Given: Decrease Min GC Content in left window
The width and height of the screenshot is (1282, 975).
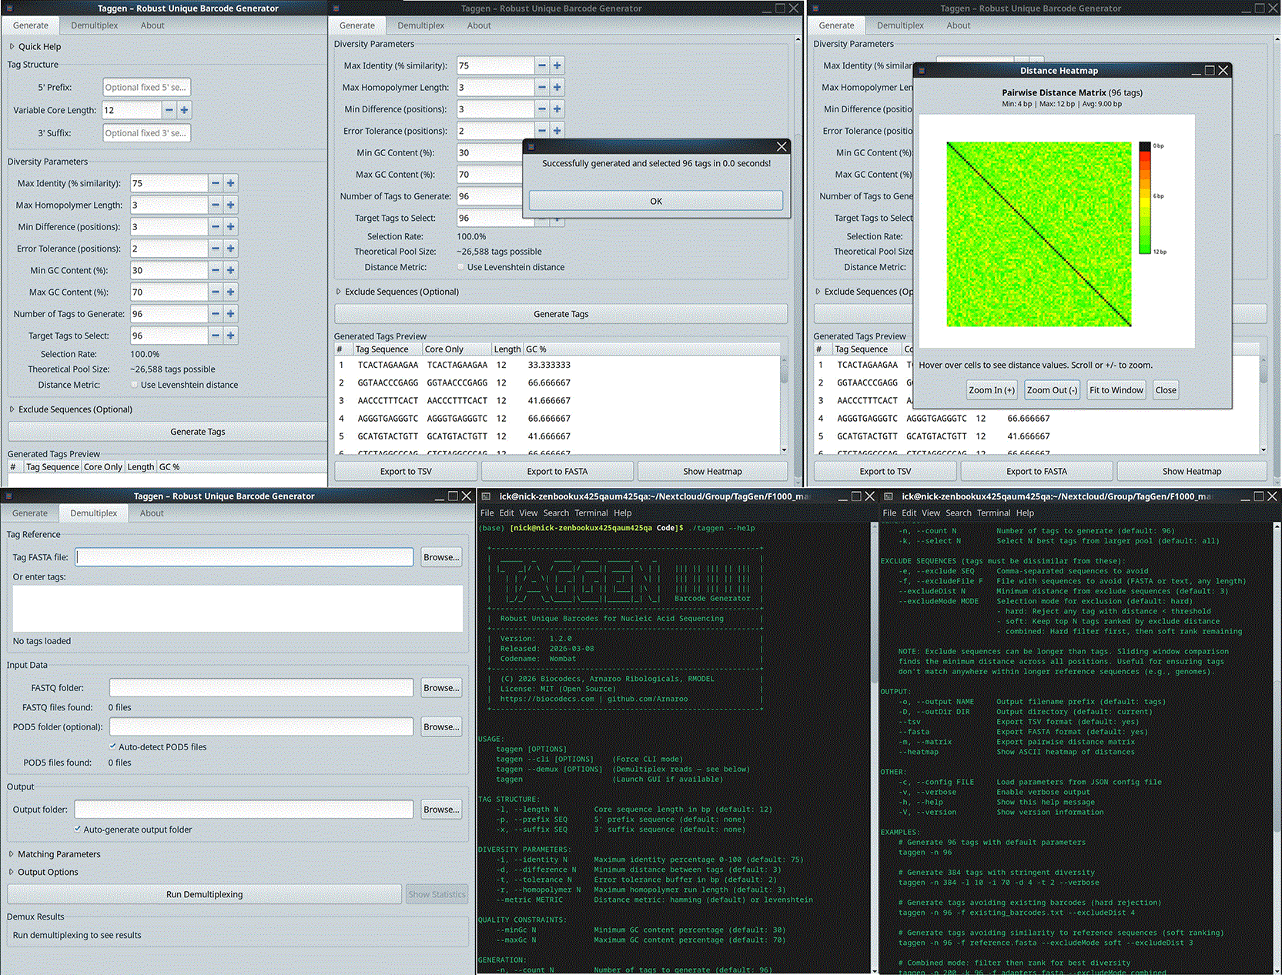Looking at the screenshot, I should pos(216,270).
